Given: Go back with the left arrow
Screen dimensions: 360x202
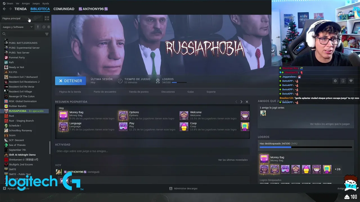Looking at the screenshot, I should (x=4, y=9).
